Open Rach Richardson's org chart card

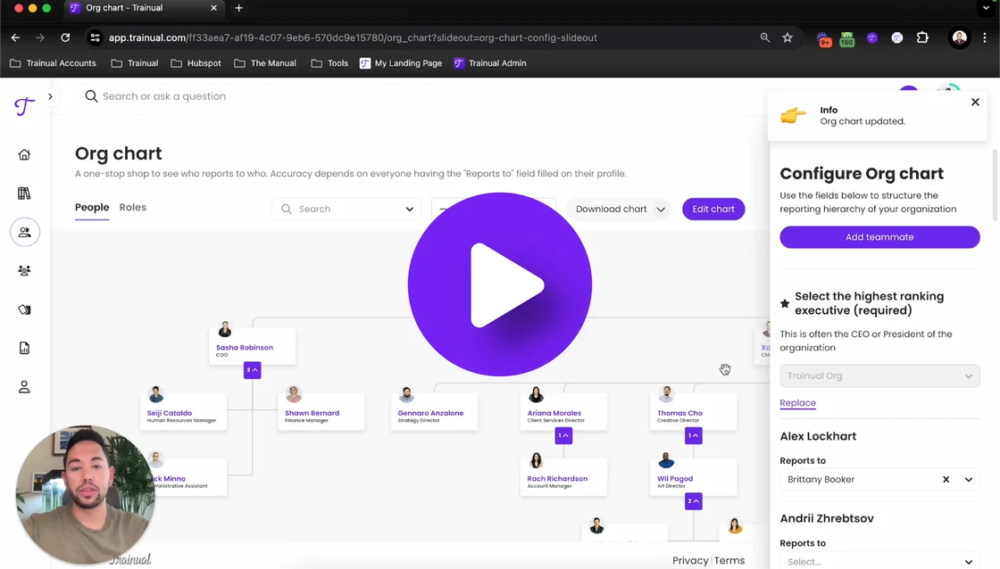coord(563,477)
